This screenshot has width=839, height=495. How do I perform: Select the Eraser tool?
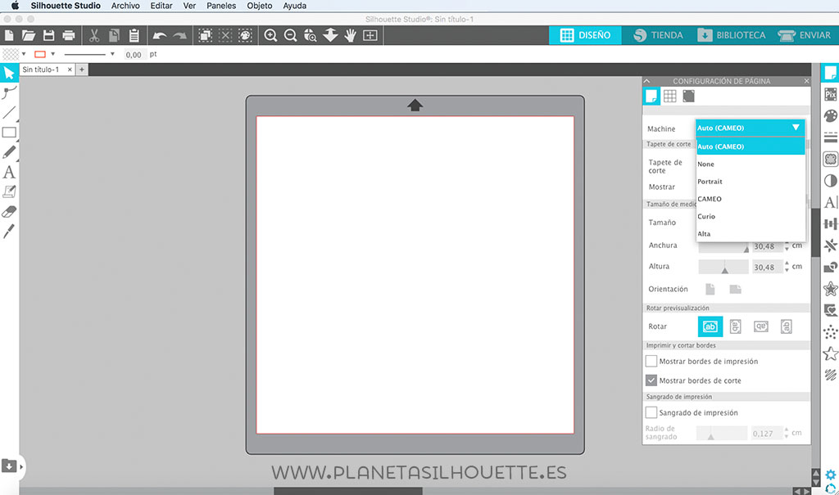pyautogui.click(x=9, y=212)
